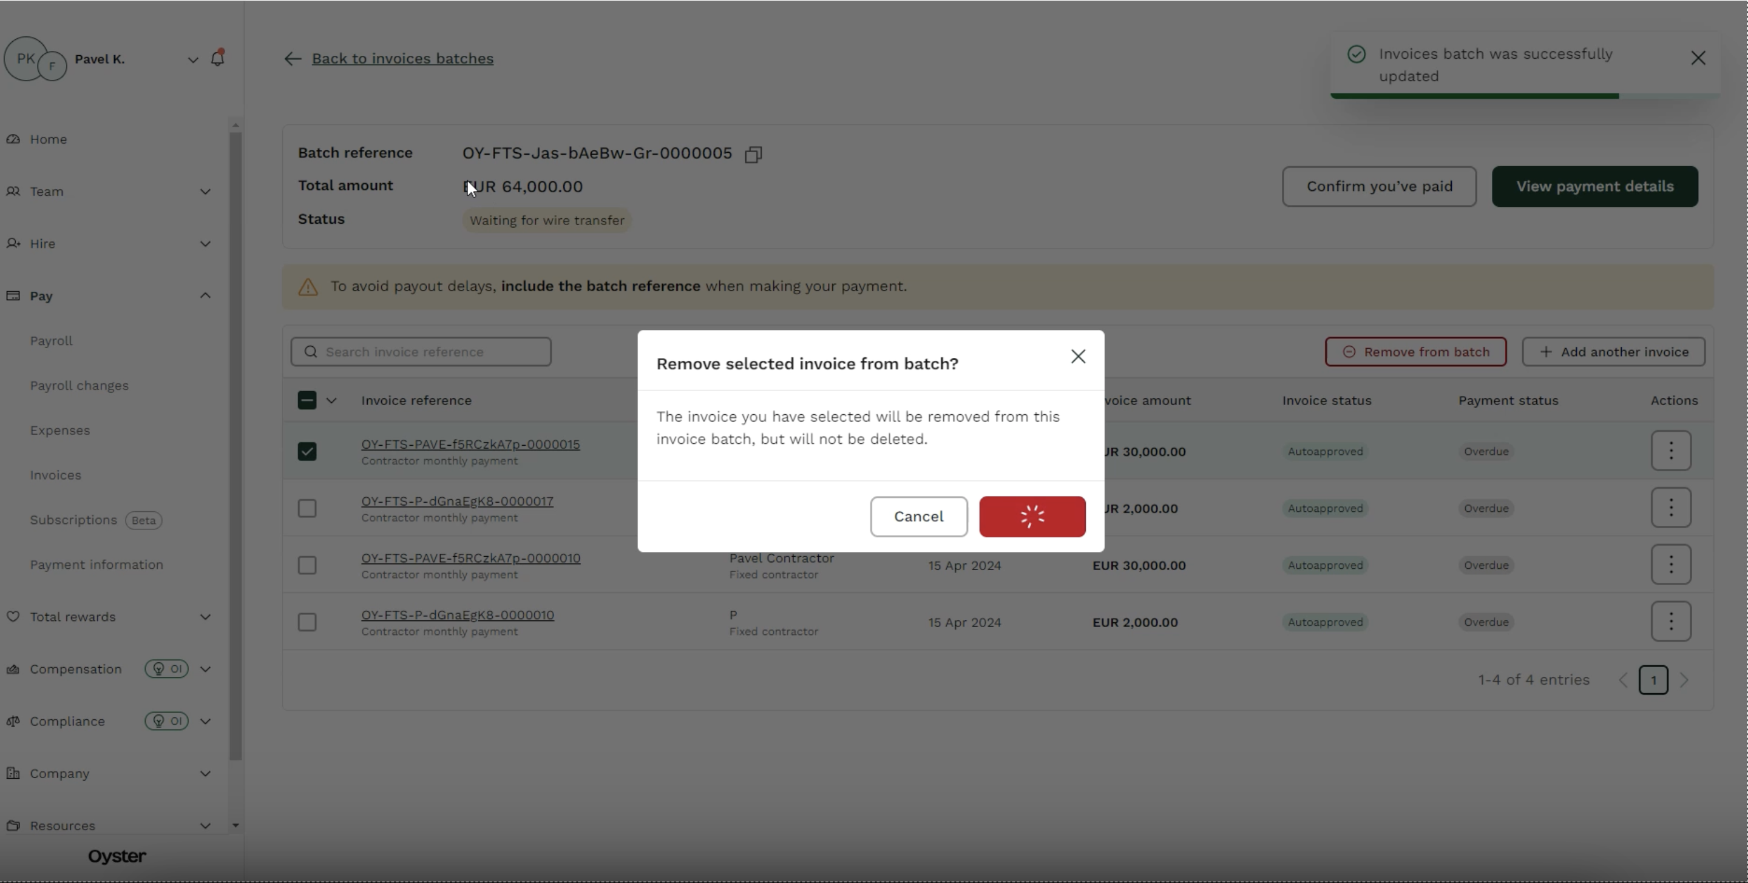Open the notifications bell

(218, 58)
